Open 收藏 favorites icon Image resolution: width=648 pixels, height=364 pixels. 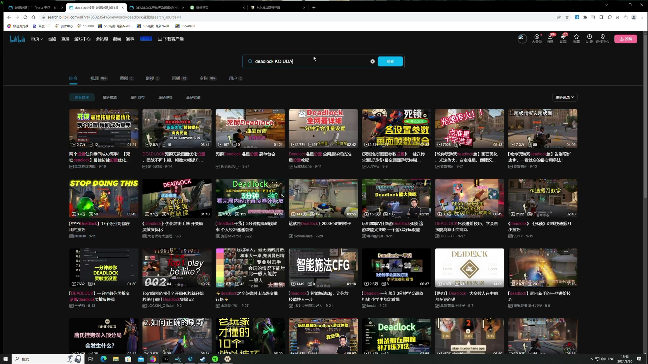point(576,39)
